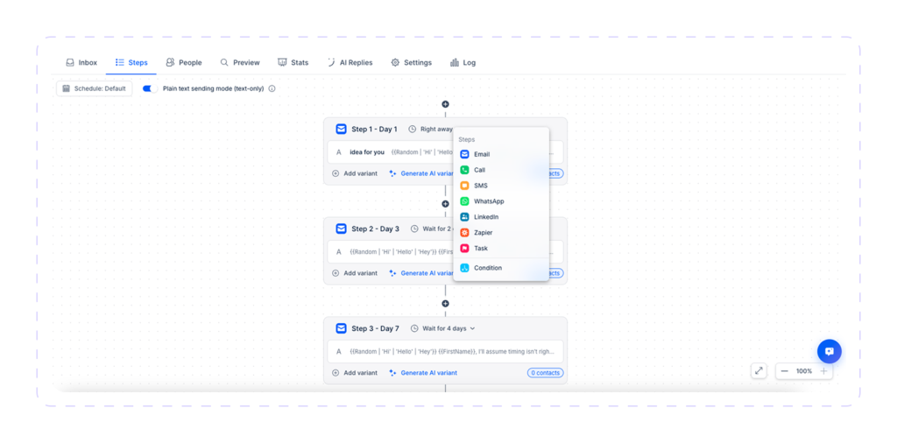Viewport: 897px width, 443px height.
Task: Open the chat support bubble
Action: tap(829, 351)
